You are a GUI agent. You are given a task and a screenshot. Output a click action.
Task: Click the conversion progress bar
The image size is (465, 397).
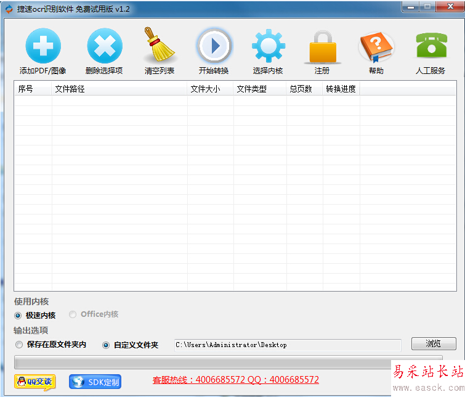tap(228, 362)
